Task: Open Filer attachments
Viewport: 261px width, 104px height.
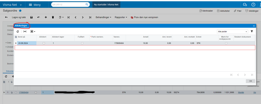Action: click(x=237, y=11)
